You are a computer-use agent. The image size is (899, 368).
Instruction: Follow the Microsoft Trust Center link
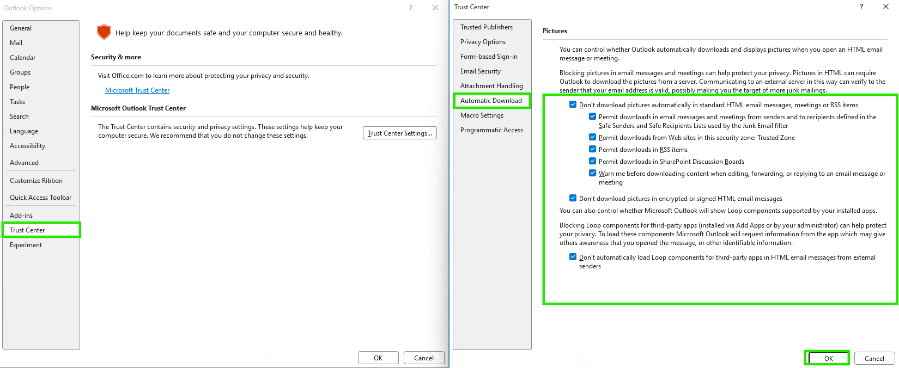(137, 90)
